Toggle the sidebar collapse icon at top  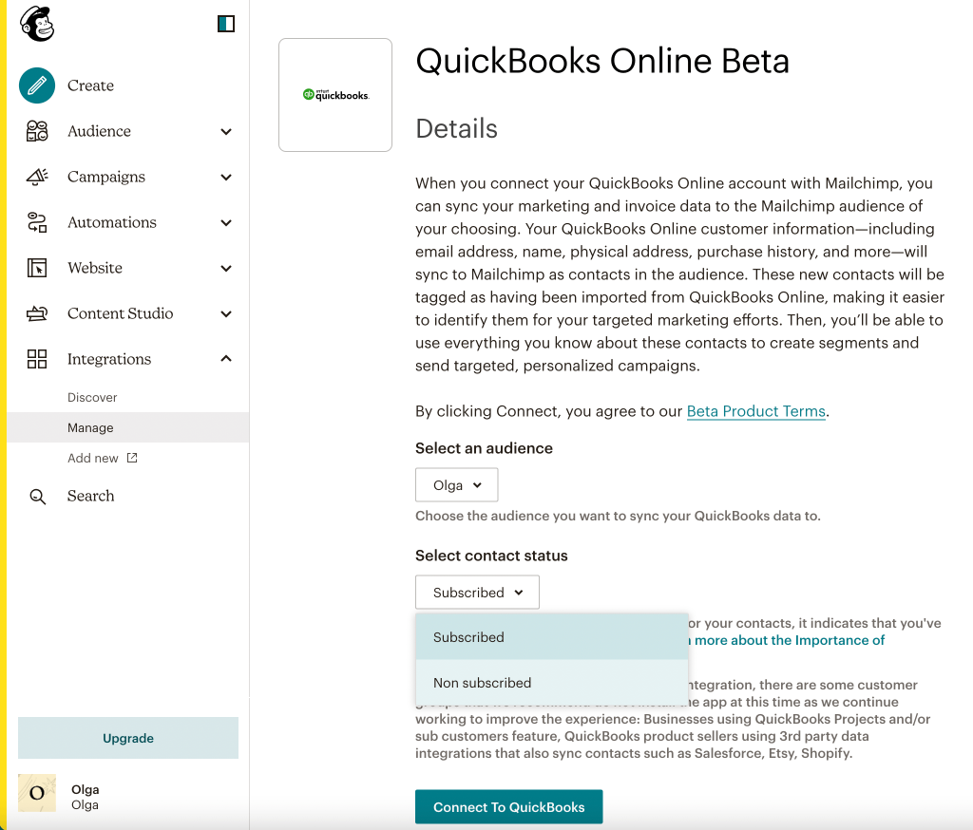[x=226, y=23]
